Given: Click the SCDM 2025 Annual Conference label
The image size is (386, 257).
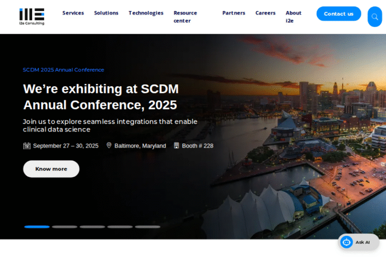Looking at the screenshot, I should (x=63, y=70).
